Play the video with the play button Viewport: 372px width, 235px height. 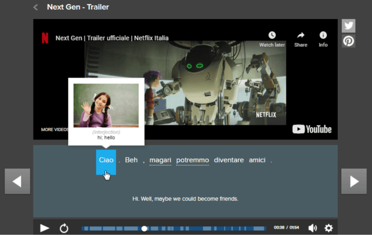tap(44, 228)
